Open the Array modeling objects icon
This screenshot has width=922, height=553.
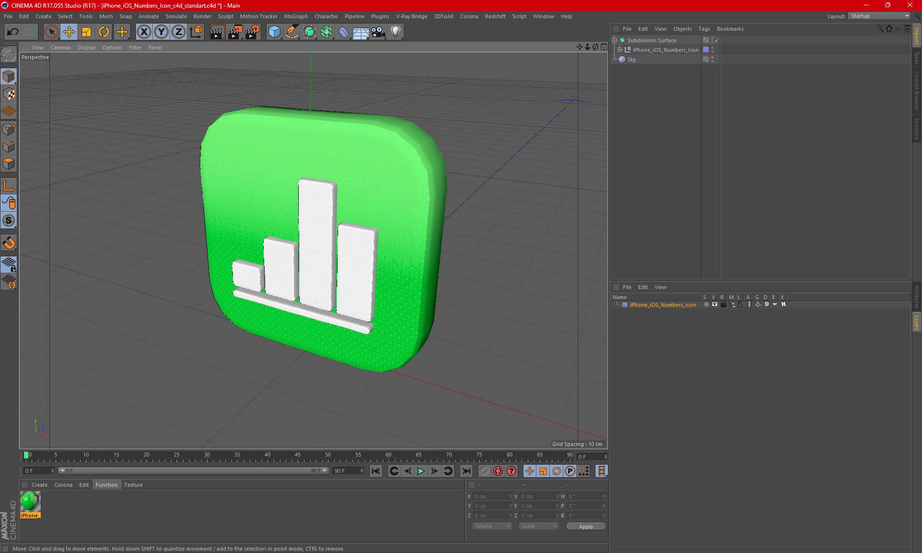click(x=327, y=32)
